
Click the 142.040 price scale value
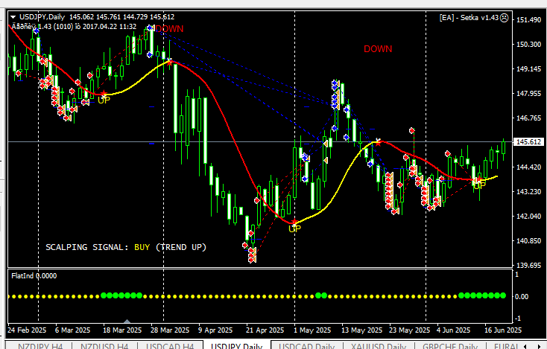coord(528,217)
